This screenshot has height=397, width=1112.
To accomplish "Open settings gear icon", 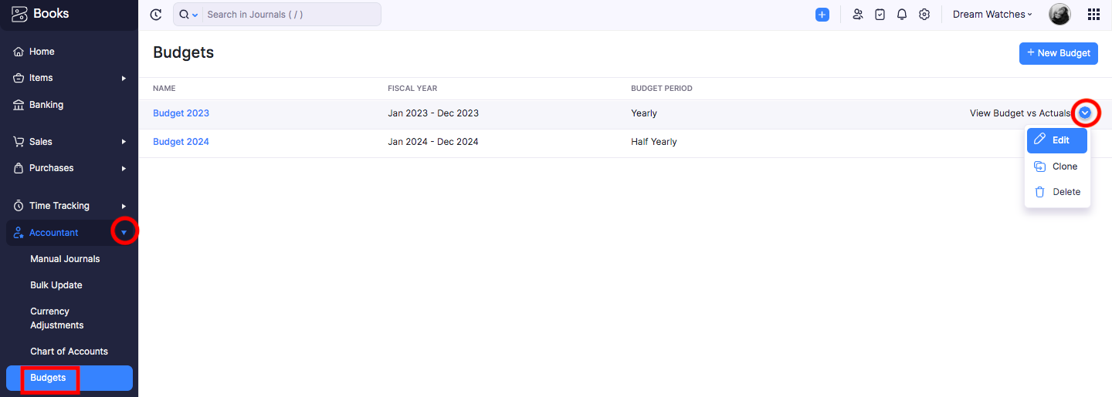I will 924,15.
